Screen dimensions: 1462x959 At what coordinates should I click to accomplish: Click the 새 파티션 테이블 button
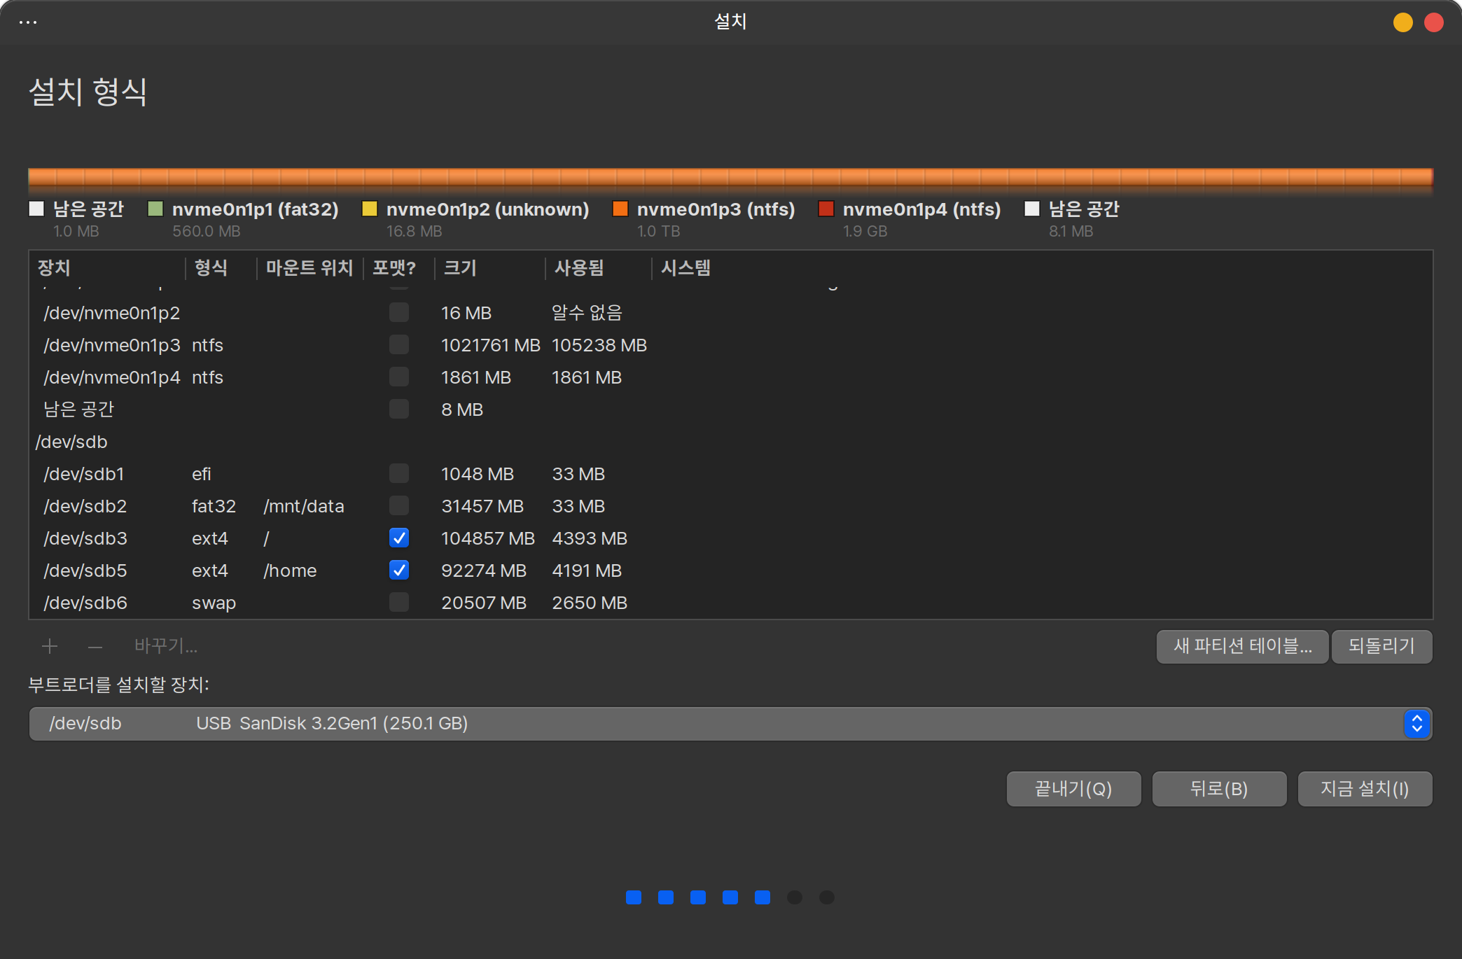tap(1242, 646)
